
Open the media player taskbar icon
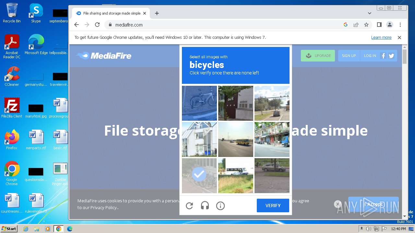pyautogui.click(x=48, y=229)
